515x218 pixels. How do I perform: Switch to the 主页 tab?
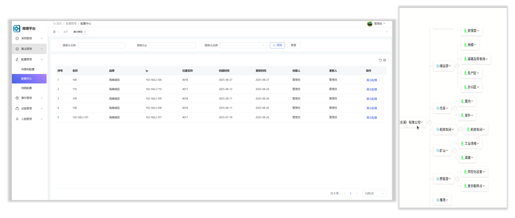click(x=66, y=32)
